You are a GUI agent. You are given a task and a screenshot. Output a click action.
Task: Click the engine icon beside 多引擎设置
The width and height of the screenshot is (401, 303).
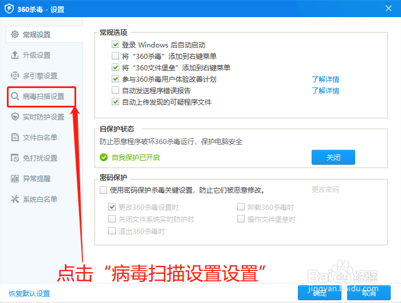coord(15,75)
